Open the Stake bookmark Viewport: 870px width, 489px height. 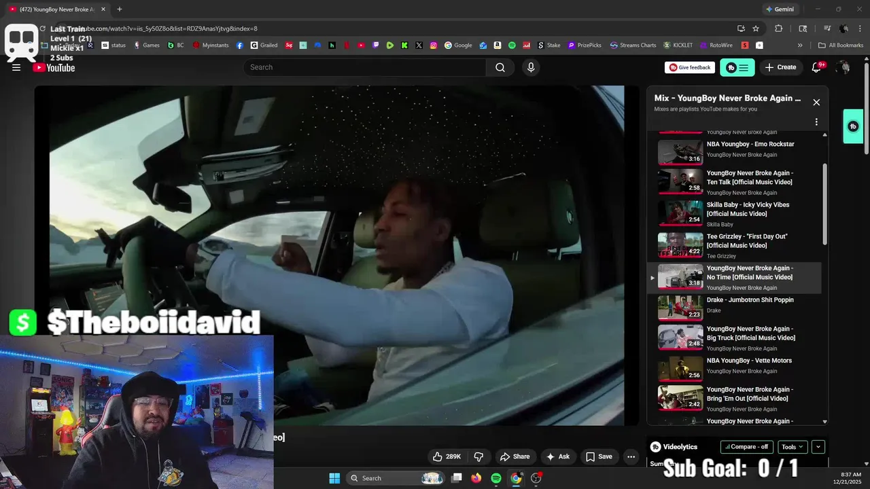[x=549, y=46]
